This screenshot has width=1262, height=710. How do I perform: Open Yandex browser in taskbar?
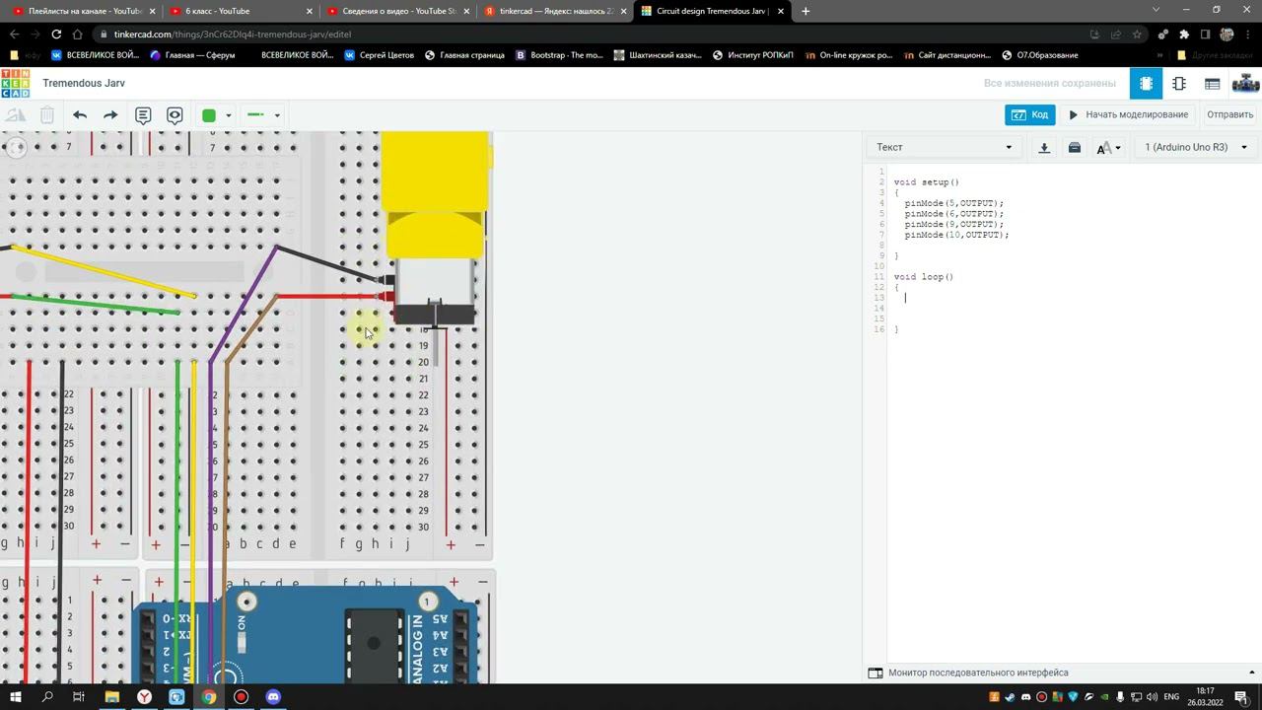pos(144,697)
